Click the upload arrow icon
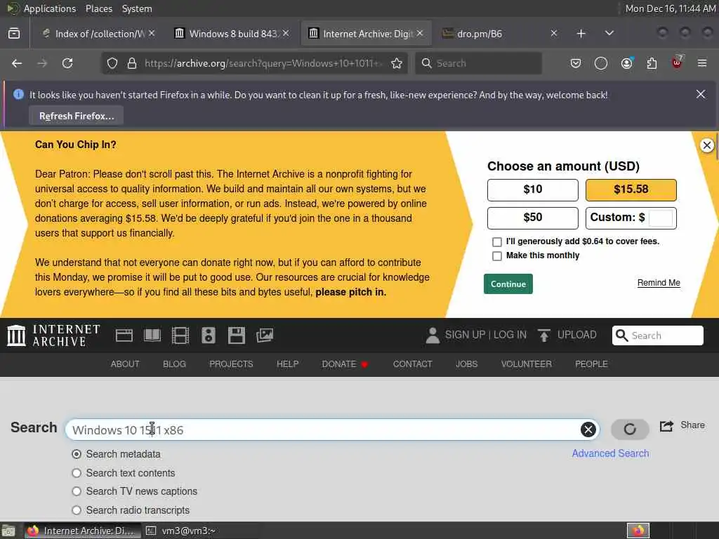The height and width of the screenshot is (539, 719). pyautogui.click(x=544, y=335)
